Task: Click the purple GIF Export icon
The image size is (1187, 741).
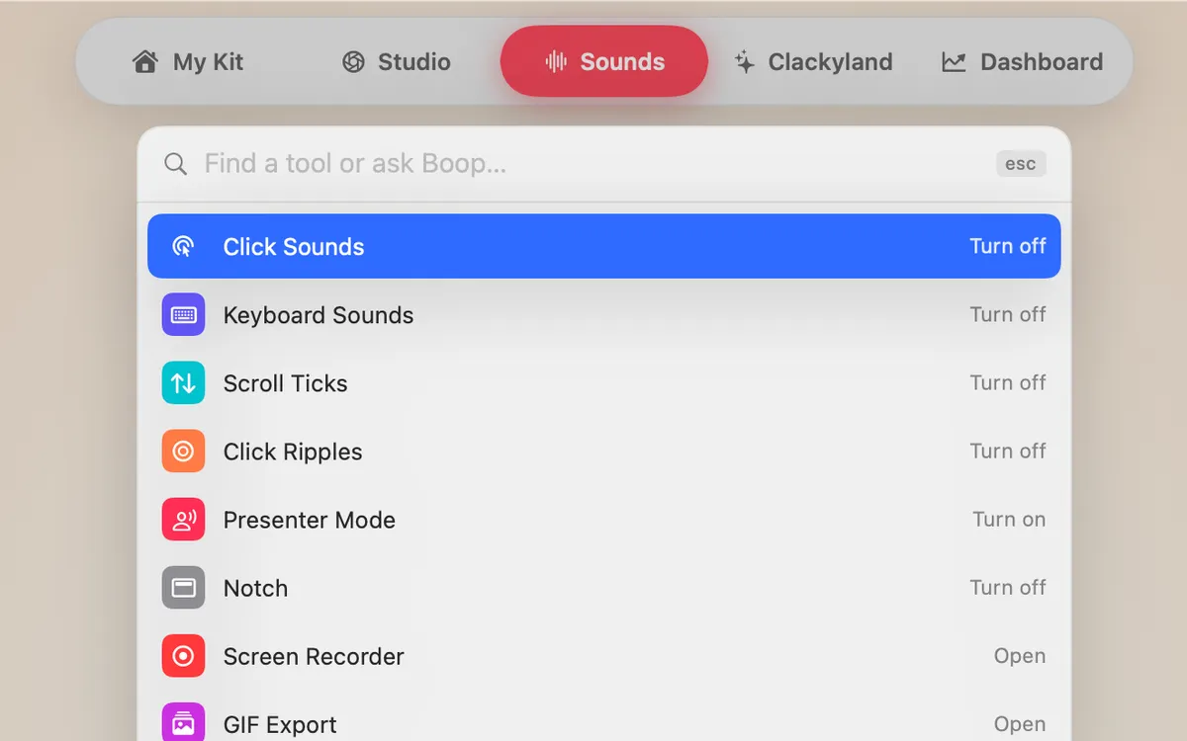Action: 183,723
